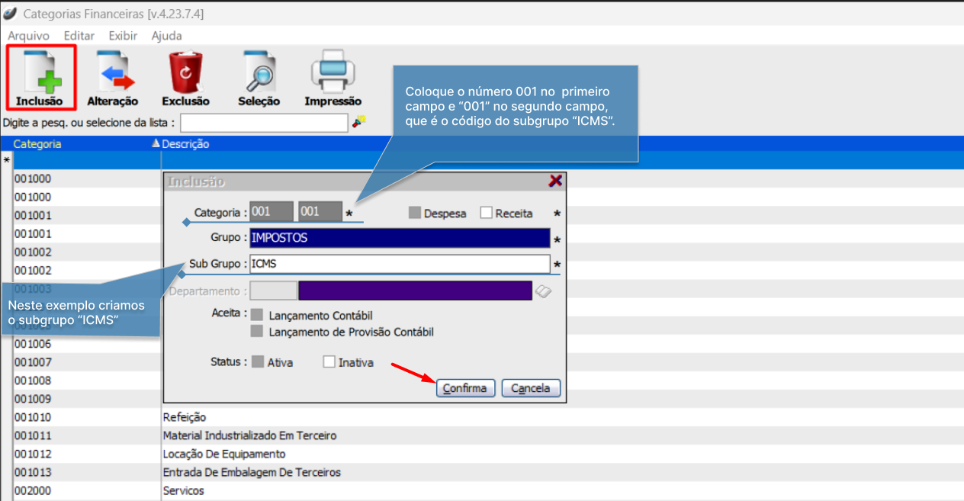Close the Inclusão dialog with X
Screen dimensions: 964x501
(x=555, y=181)
